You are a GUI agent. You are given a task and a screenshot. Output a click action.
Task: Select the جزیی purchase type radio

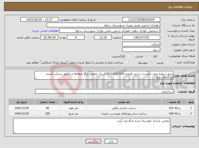[167, 62]
